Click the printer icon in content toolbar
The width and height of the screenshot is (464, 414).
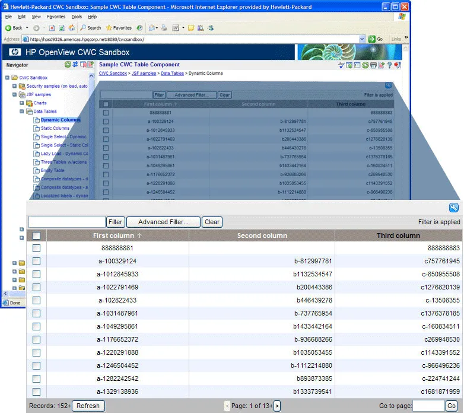[x=373, y=65]
